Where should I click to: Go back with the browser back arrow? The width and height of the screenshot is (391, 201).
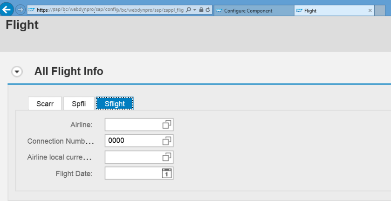[7, 9]
